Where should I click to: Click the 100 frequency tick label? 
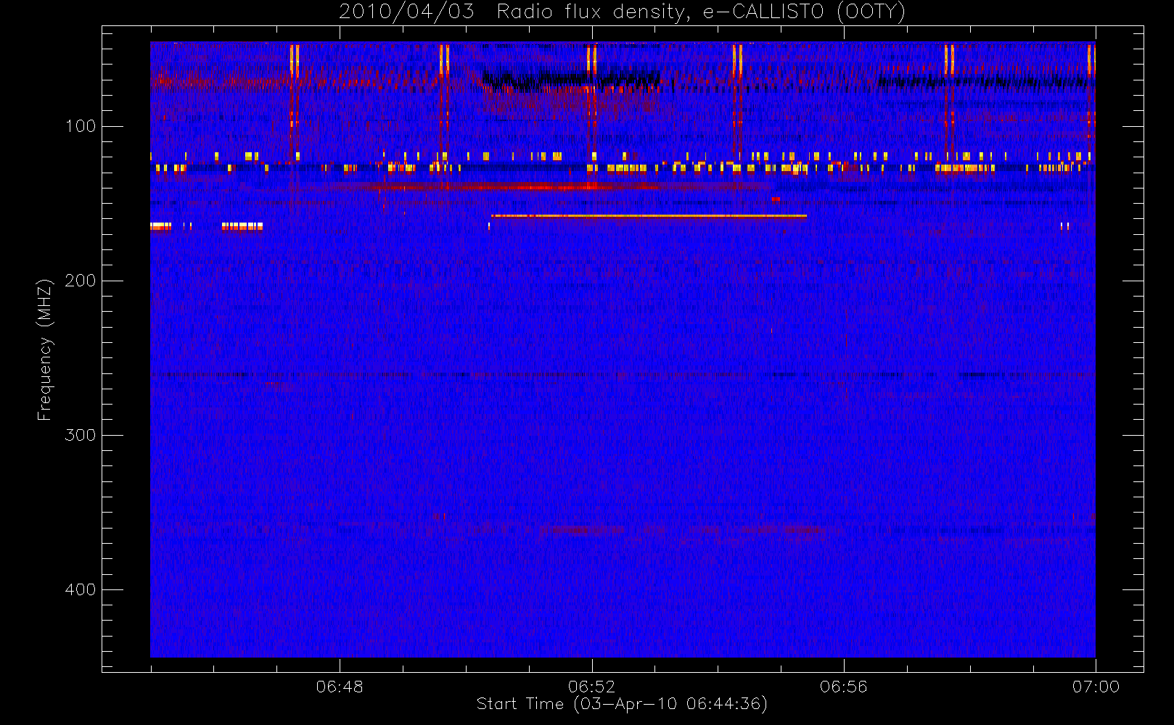click(81, 126)
